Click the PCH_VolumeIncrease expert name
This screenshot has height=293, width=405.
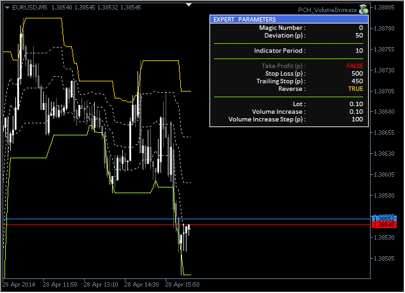[x=327, y=10]
